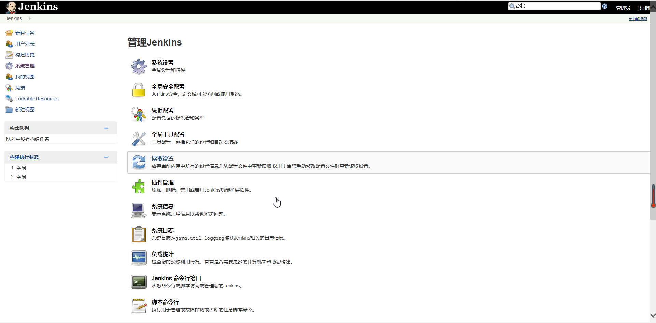The width and height of the screenshot is (656, 323).
Task: Click the 管理员 user link in header
Action: pyautogui.click(x=623, y=8)
